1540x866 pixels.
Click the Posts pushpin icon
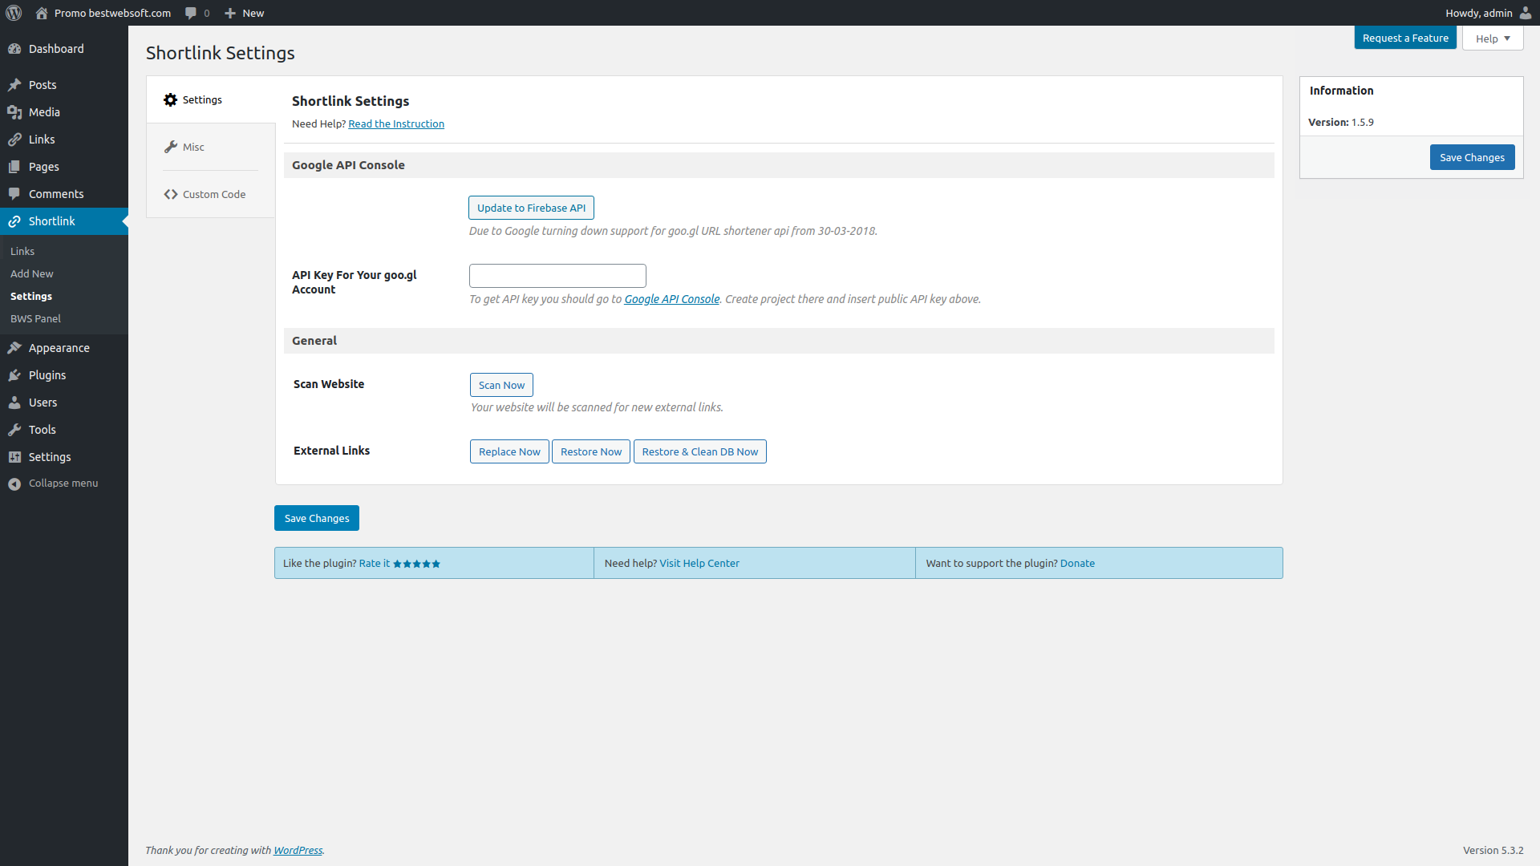pos(14,85)
